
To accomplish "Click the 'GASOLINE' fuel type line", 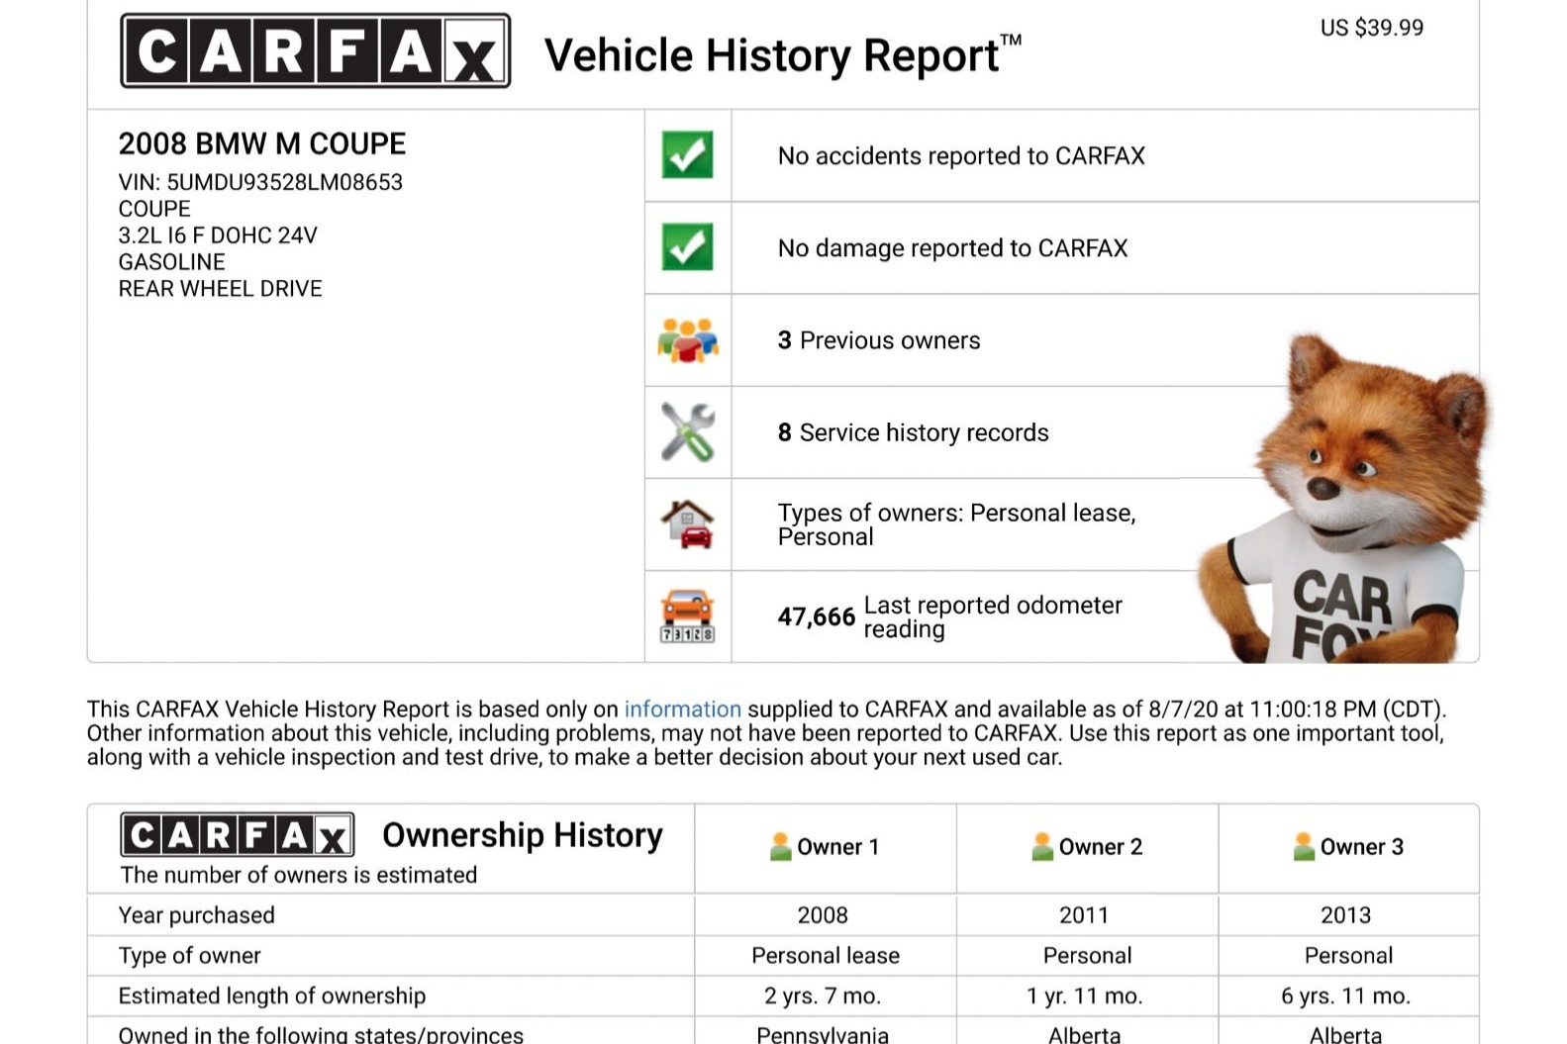I will [x=172, y=262].
